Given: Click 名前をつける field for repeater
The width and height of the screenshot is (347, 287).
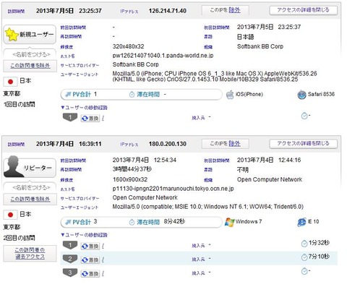Looking at the screenshot, I should click(x=30, y=187).
